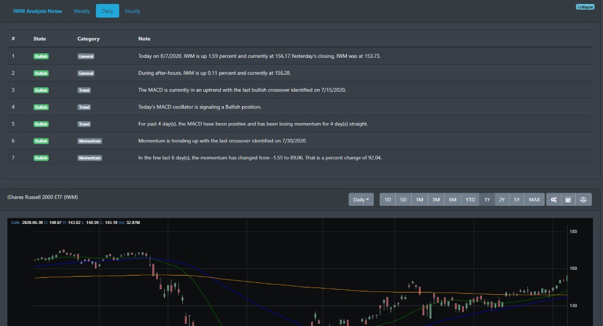Select the after-hours IWM note
The width and height of the screenshot is (603, 326).
(x=215, y=73)
